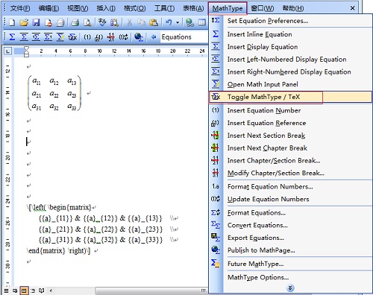This screenshot has width=373, height=295.
Task: Click the Print icon in toolbar
Action: point(75,23)
